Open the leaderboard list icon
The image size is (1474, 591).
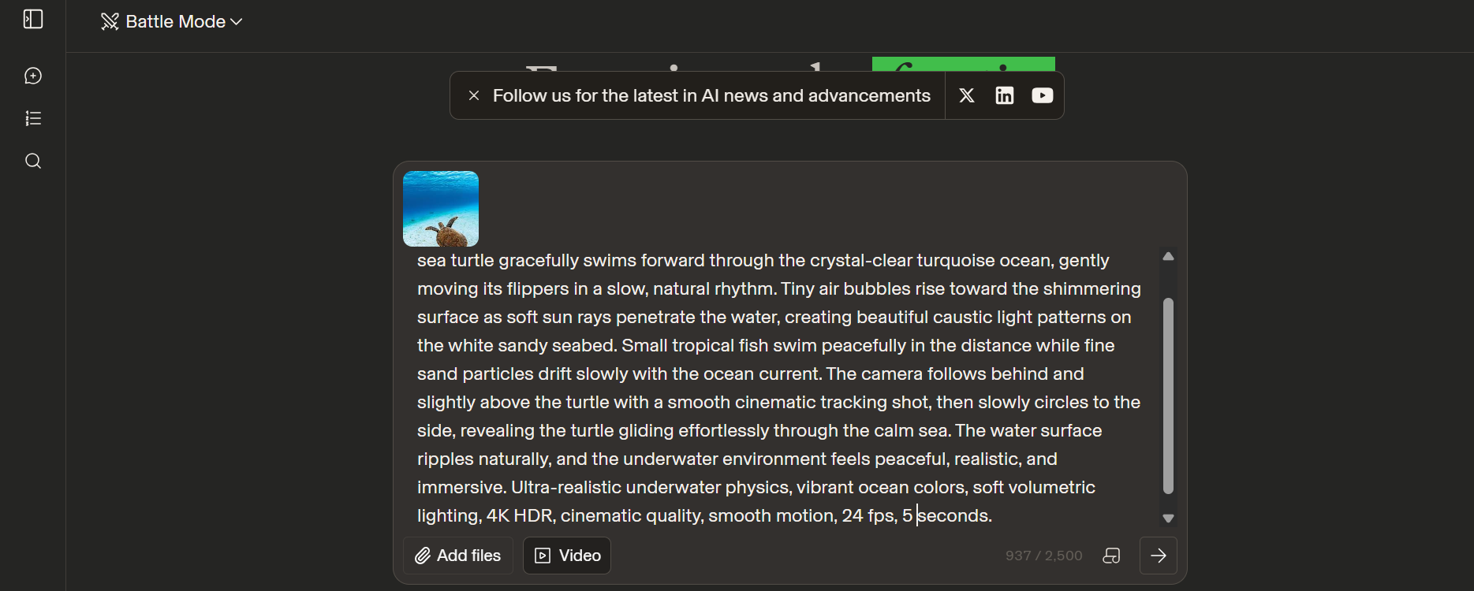[x=33, y=118]
